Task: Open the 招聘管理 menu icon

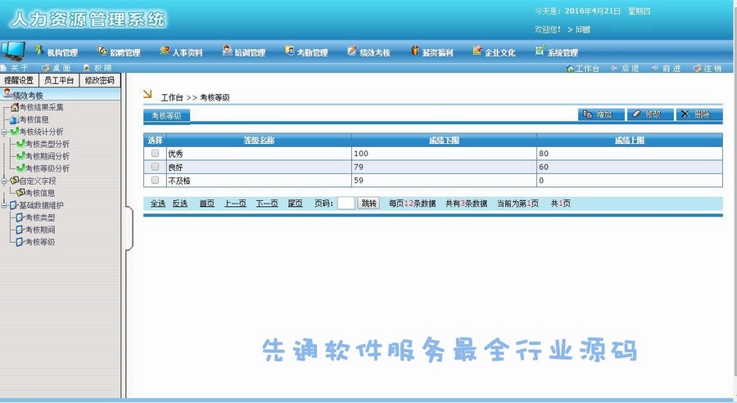Action: [102, 50]
